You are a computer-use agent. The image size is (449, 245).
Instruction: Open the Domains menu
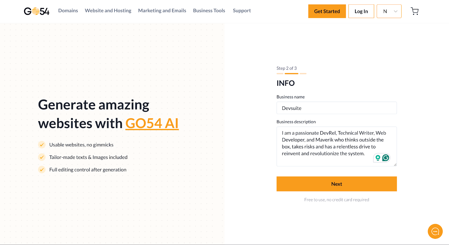68,11
